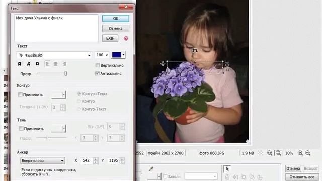Open the font family dropdown
This screenshot has height=181, width=322.
(x=89, y=55)
